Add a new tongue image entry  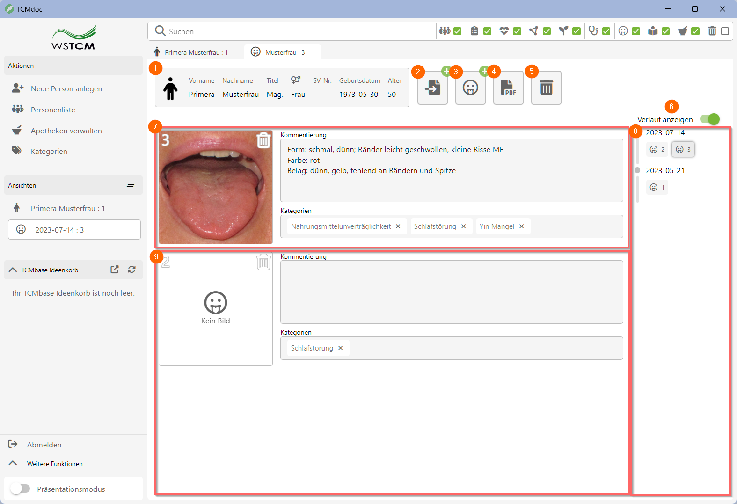click(470, 88)
